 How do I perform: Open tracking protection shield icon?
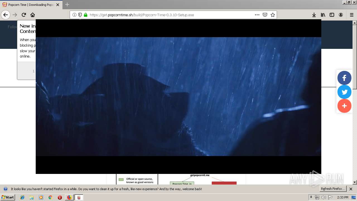point(80,15)
